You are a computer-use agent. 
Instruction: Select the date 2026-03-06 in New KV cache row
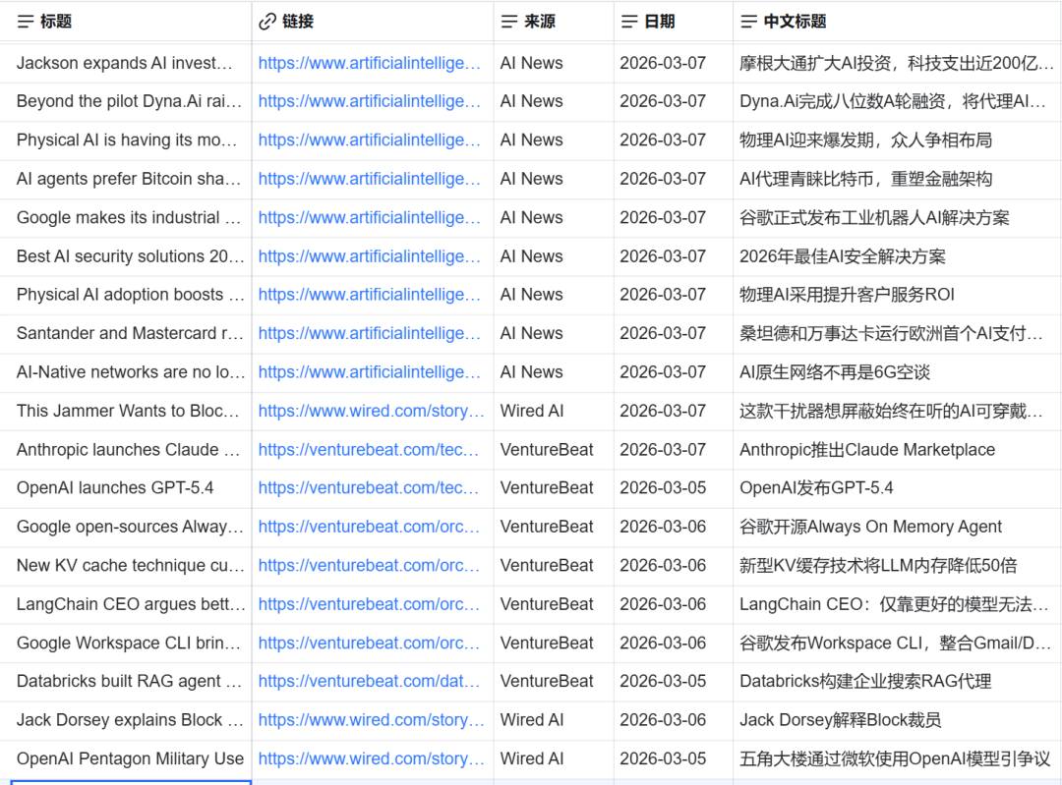674,565
